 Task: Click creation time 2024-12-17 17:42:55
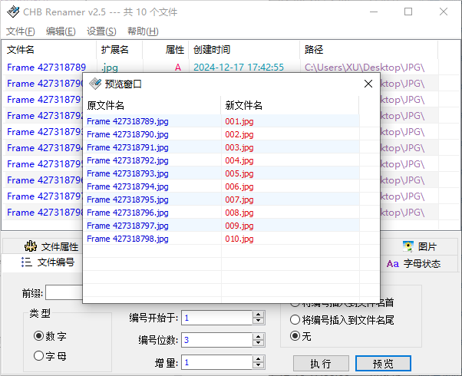tap(239, 68)
